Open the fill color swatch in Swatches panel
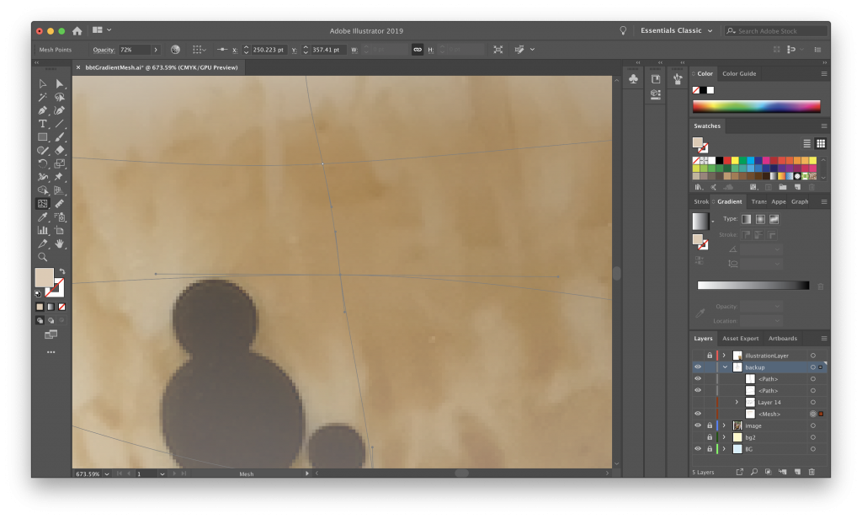 click(699, 143)
